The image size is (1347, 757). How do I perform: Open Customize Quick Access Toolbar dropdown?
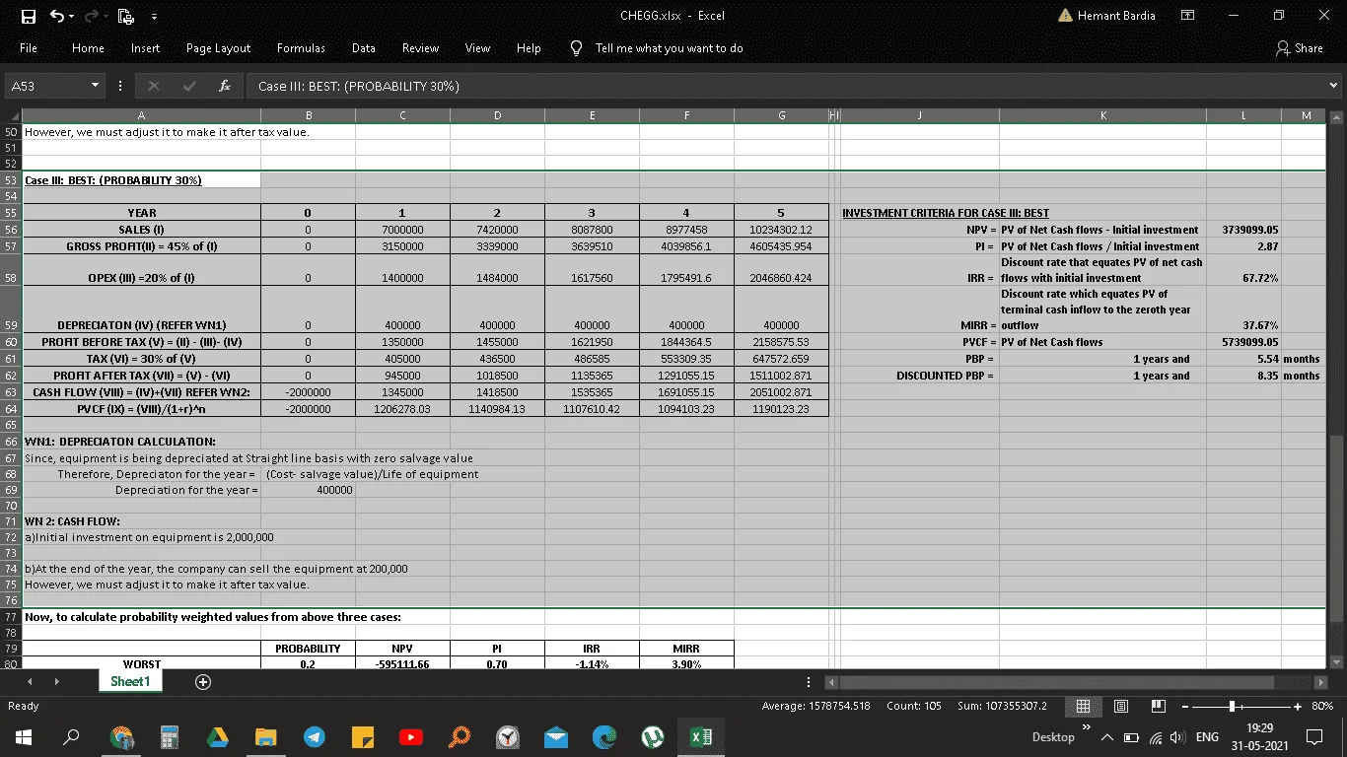coord(153,16)
